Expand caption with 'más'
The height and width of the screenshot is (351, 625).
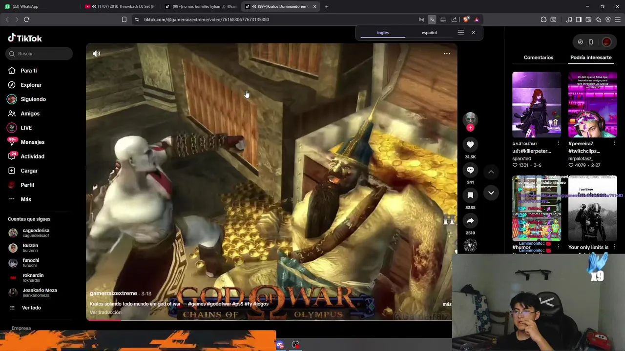point(447,304)
